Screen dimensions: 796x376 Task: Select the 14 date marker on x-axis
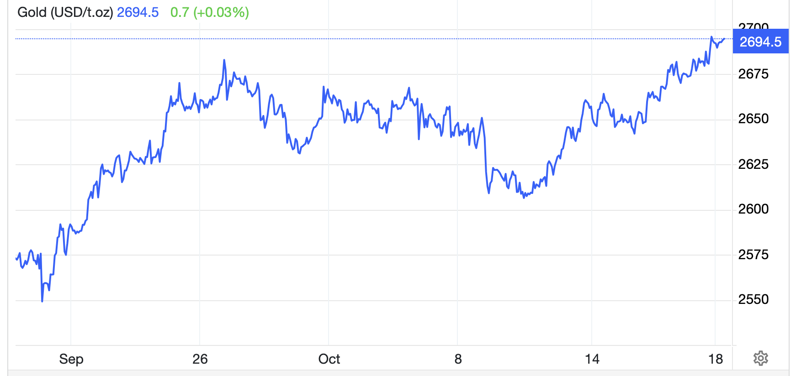[591, 360]
